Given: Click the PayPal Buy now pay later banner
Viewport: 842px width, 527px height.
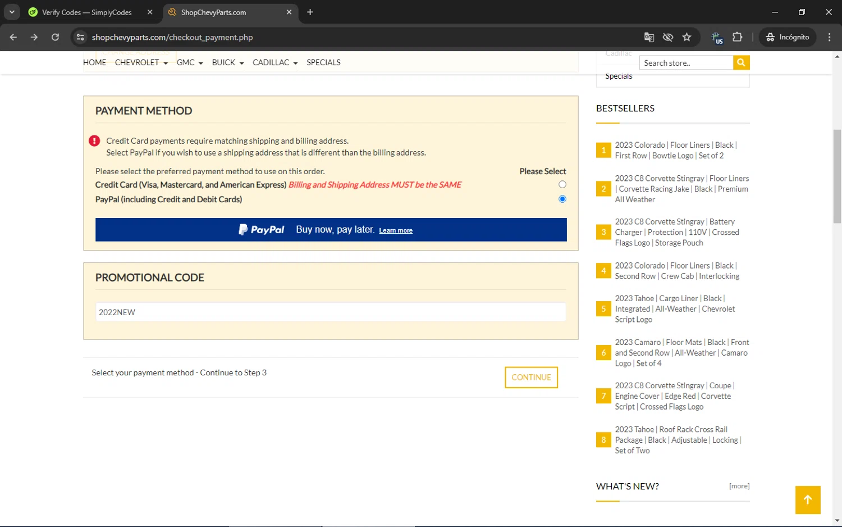Looking at the screenshot, I should click(331, 230).
